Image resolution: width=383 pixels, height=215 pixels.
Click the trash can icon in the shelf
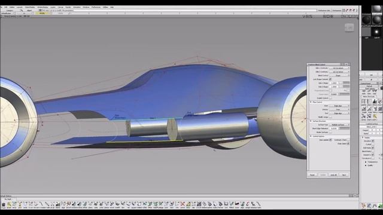click(4, 204)
